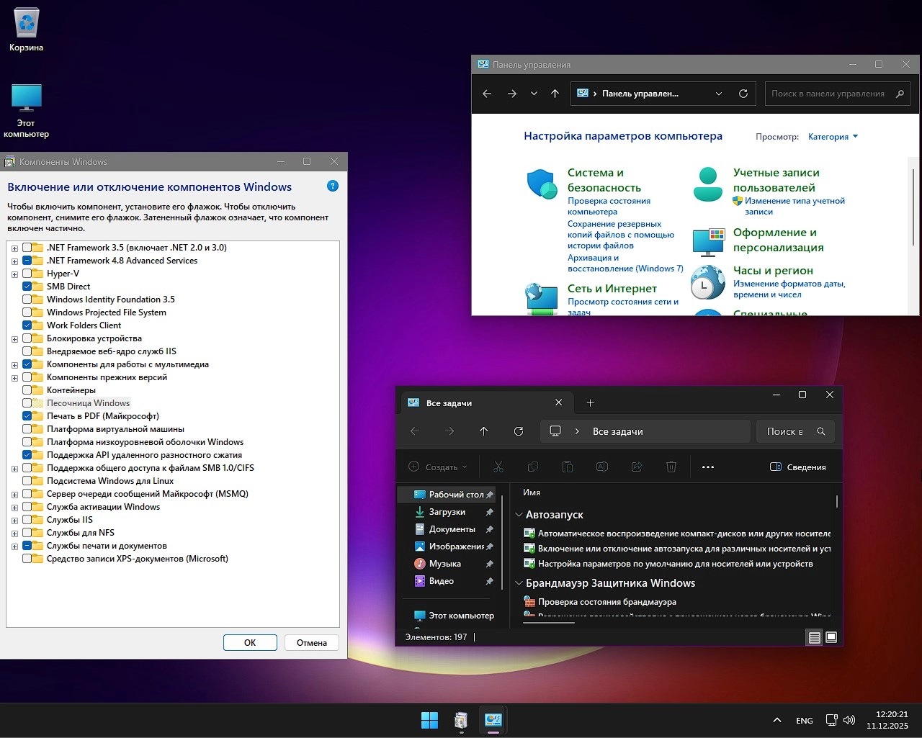Click the Control Panel search field
Viewport: 922px width, 738px height.
(828, 94)
